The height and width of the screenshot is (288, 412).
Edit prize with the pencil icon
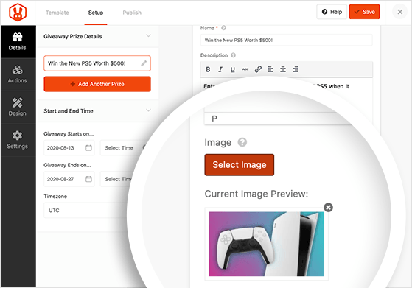pos(144,63)
